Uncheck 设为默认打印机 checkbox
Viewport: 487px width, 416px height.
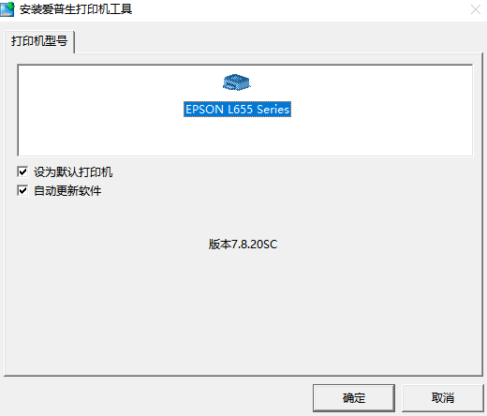[x=22, y=171]
